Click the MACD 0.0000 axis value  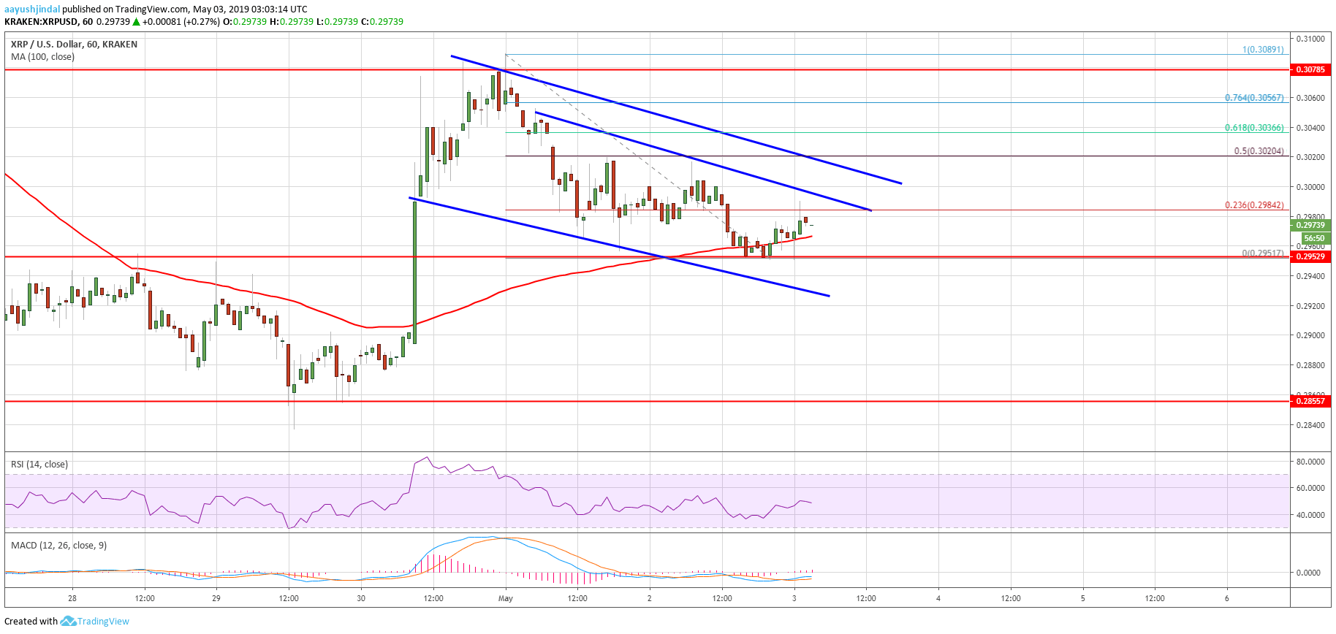coord(1308,573)
